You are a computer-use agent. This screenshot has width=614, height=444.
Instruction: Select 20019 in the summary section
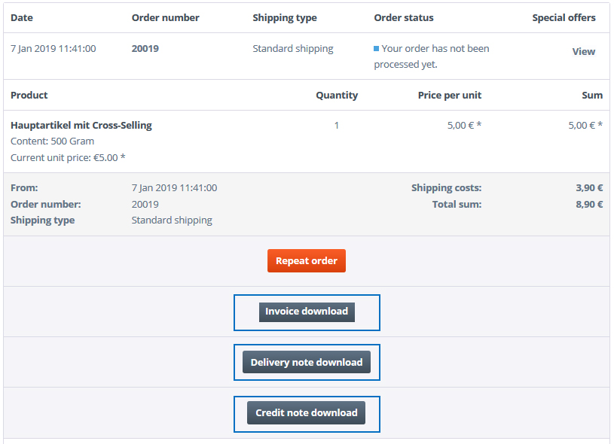click(x=145, y=204)
